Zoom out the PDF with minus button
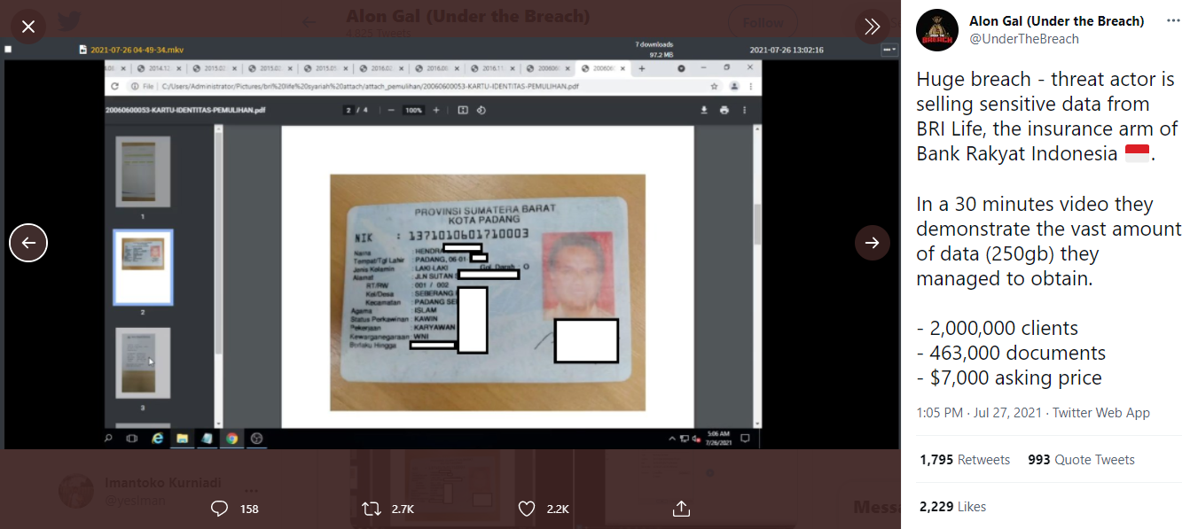Viewport: 1190px width, 529px height. 391,110
